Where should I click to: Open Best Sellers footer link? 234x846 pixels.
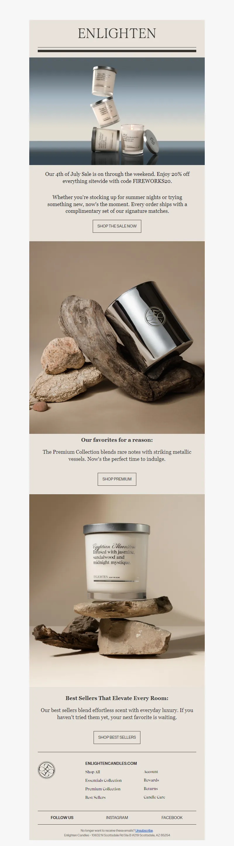[x=95, y=797]
